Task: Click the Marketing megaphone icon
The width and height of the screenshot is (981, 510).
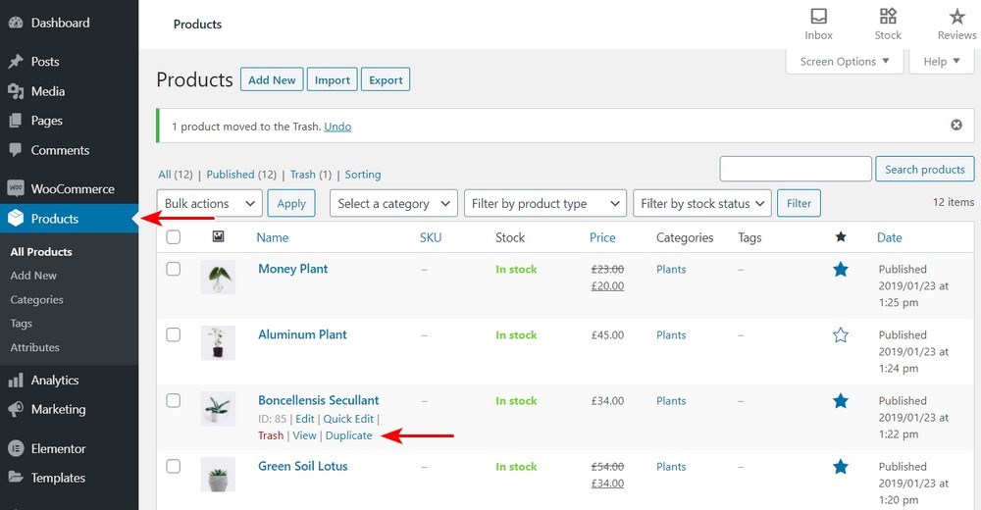Action: 16,409
